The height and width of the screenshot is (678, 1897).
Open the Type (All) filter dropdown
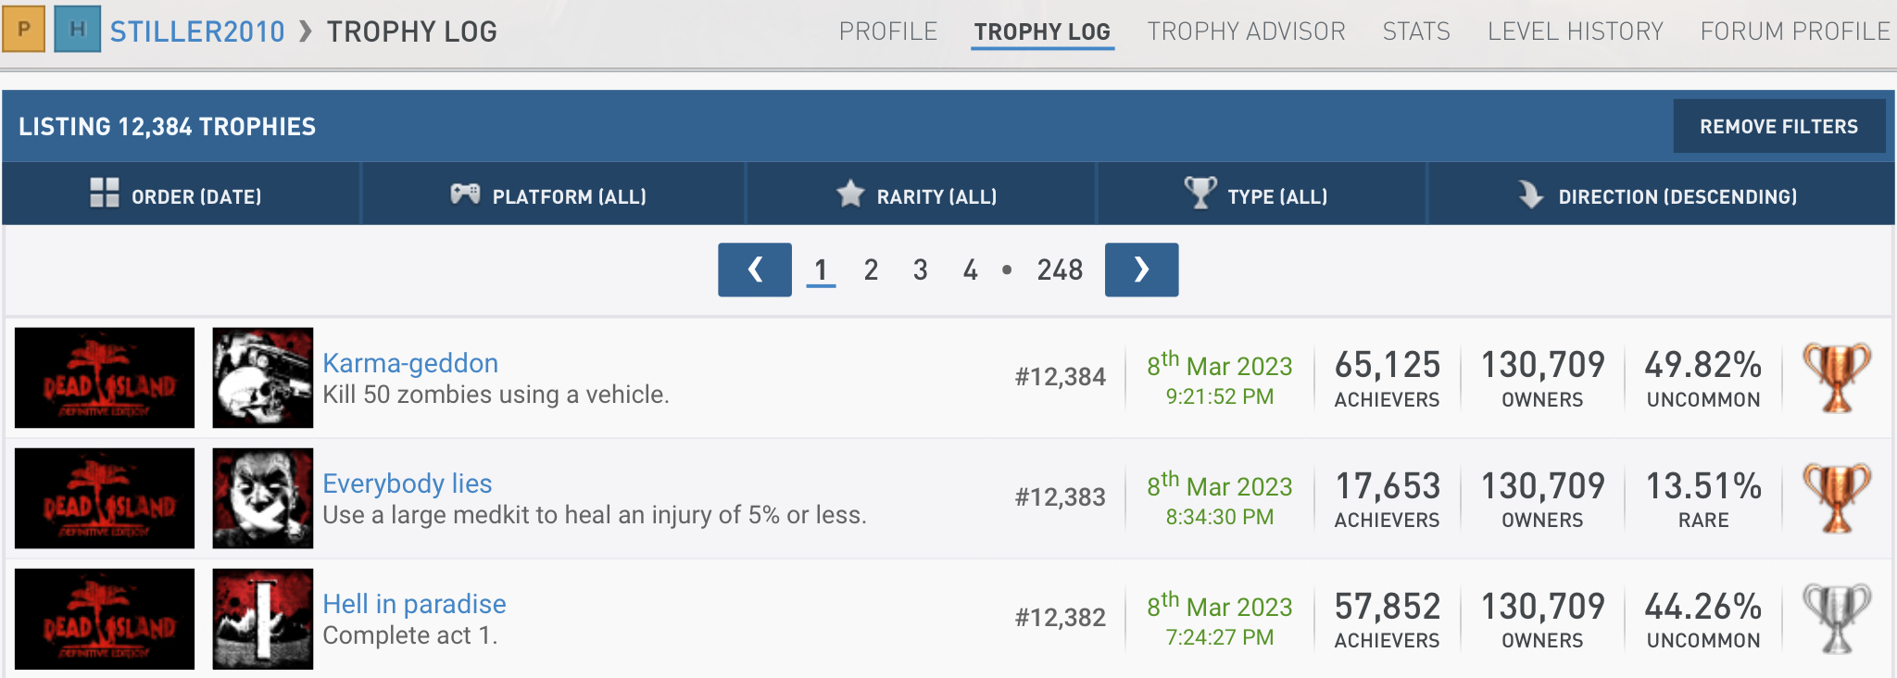[1260, 195]
